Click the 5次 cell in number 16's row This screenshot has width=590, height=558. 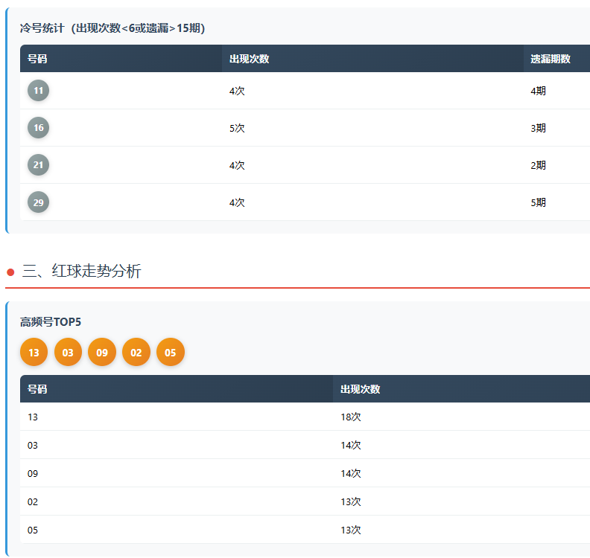[x=237, y=128]
